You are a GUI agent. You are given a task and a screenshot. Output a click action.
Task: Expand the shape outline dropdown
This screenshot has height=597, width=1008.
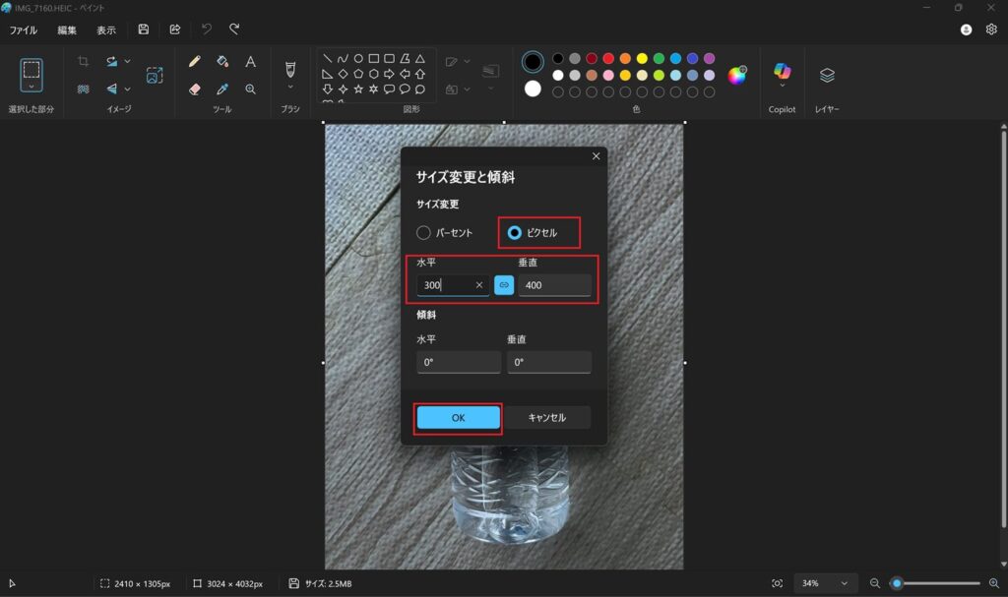pos(467,62)
